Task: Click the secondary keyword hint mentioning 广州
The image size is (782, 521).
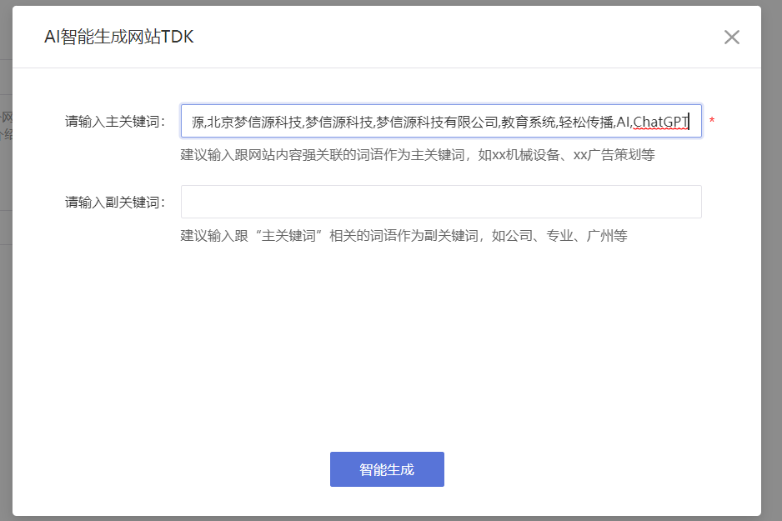Action: (404, 236)
